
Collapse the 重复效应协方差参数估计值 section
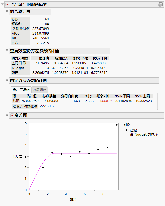[7, 51]
